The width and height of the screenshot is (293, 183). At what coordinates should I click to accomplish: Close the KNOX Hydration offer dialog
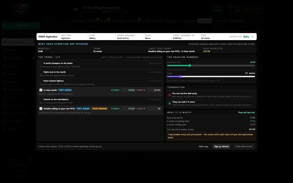pos(252,36)
